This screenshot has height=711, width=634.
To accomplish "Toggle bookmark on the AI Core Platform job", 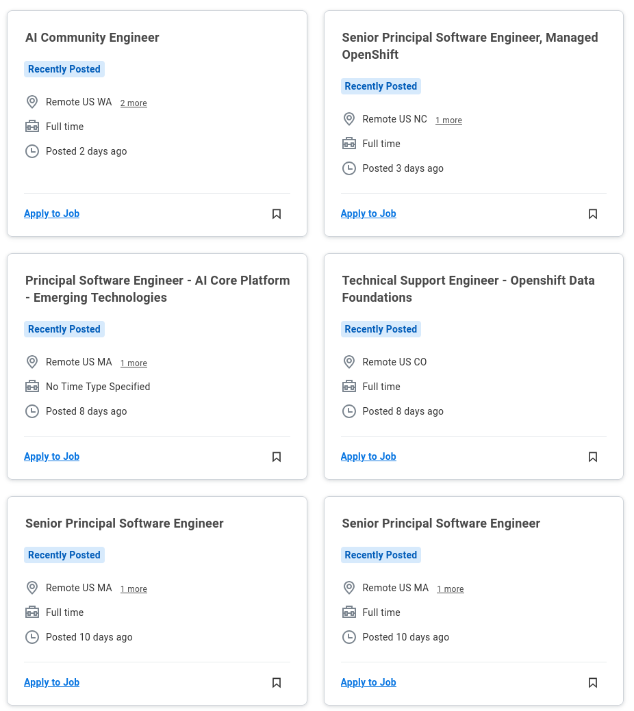I will click(x=277, y=457).
